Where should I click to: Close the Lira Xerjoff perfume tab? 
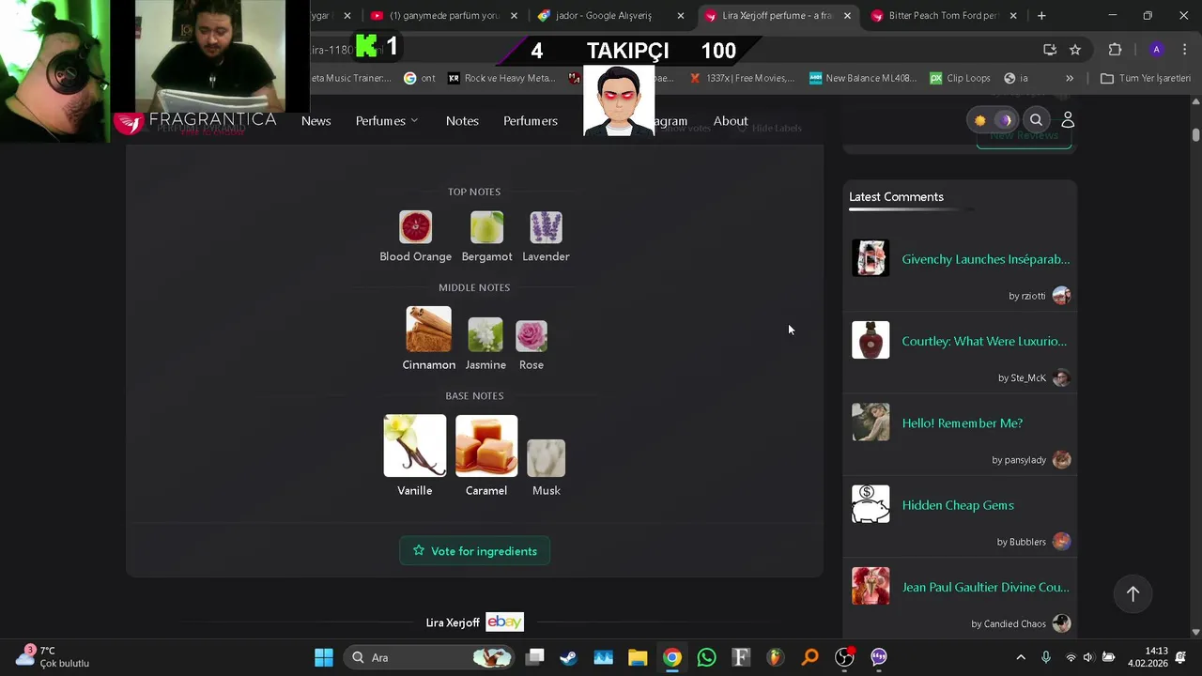[847, 16]
